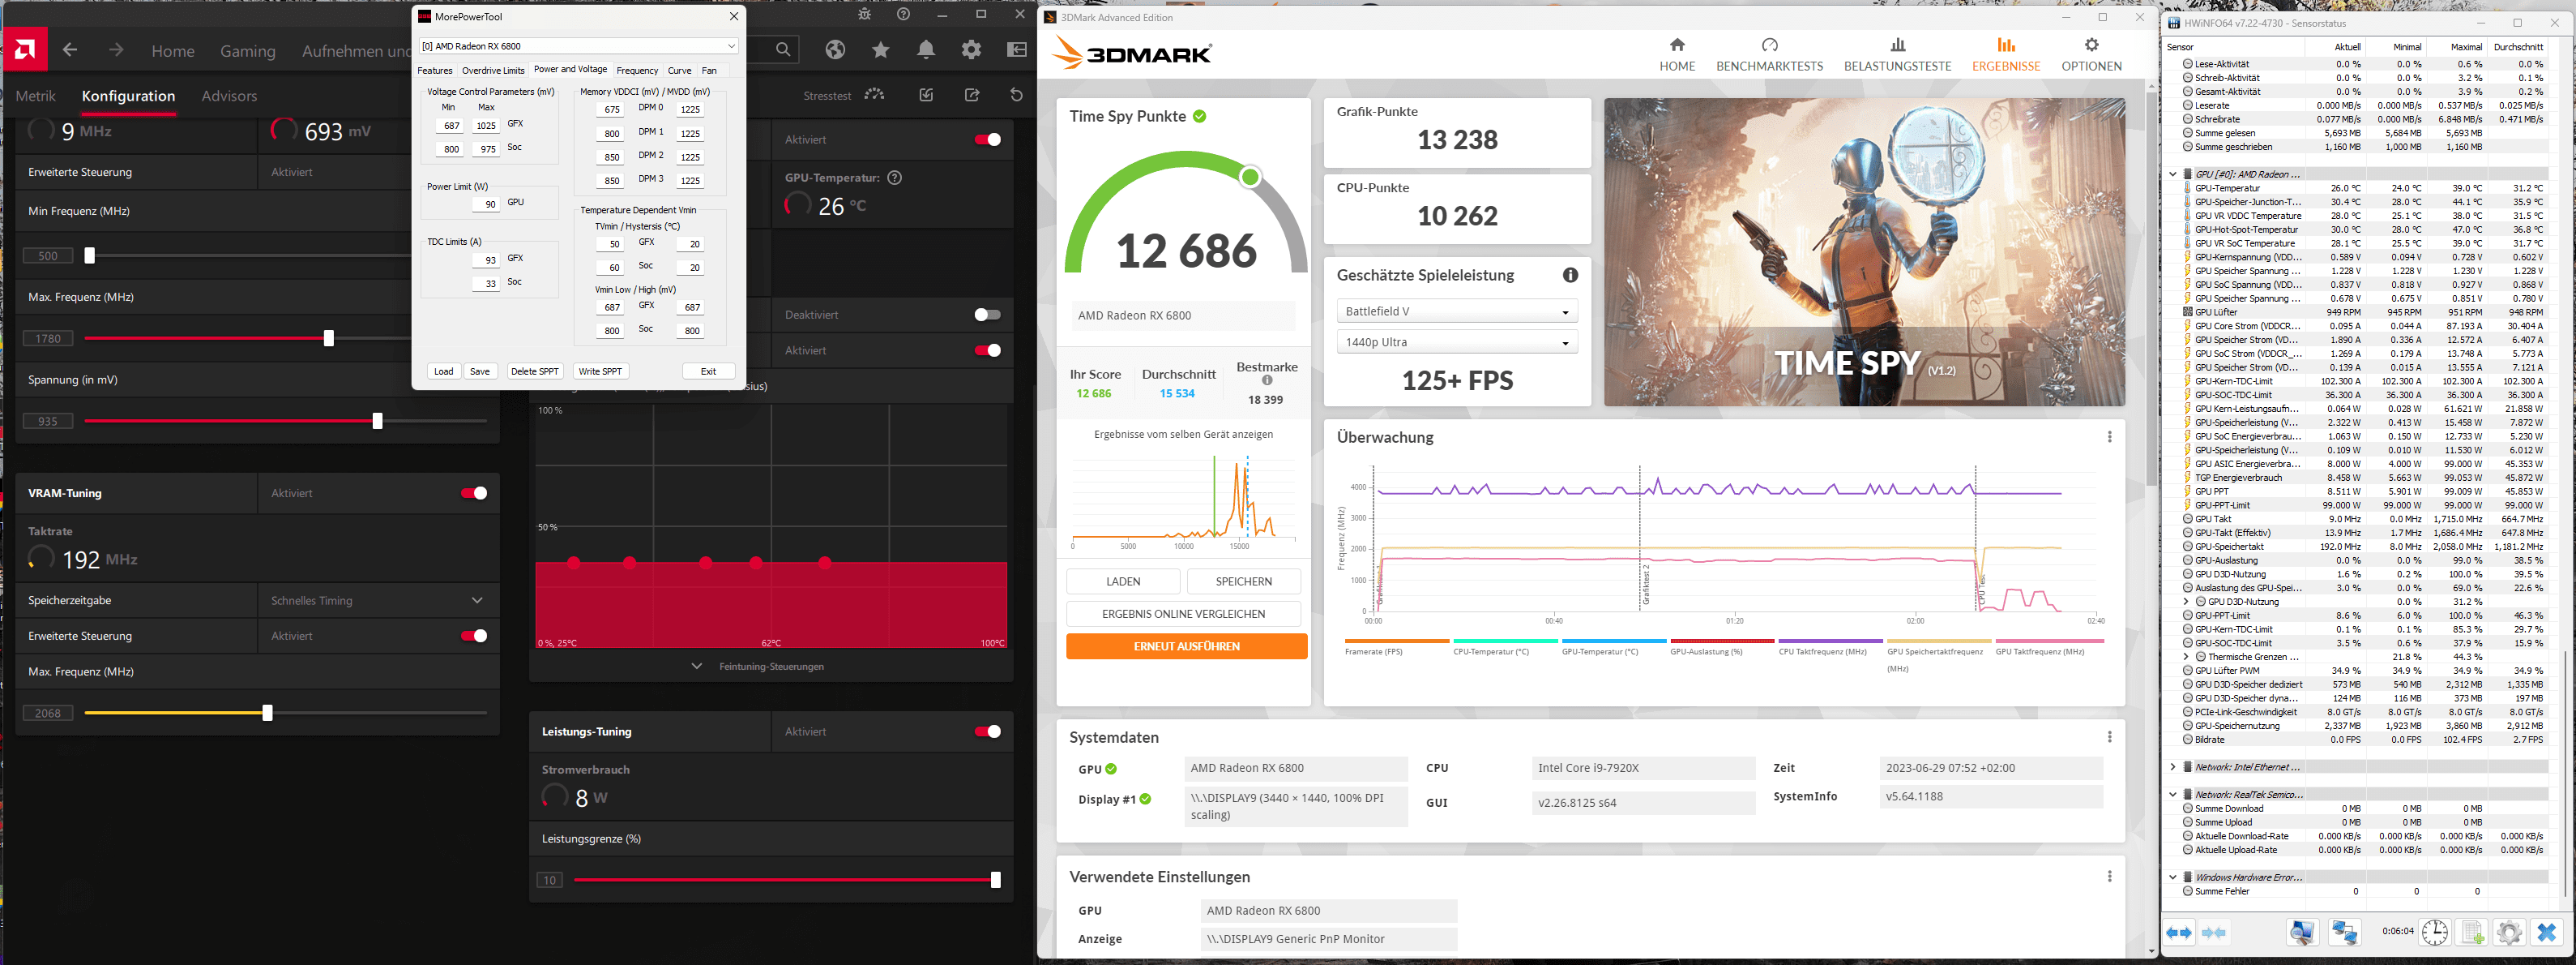Open AMD web browser globe icon

(836, 49)
